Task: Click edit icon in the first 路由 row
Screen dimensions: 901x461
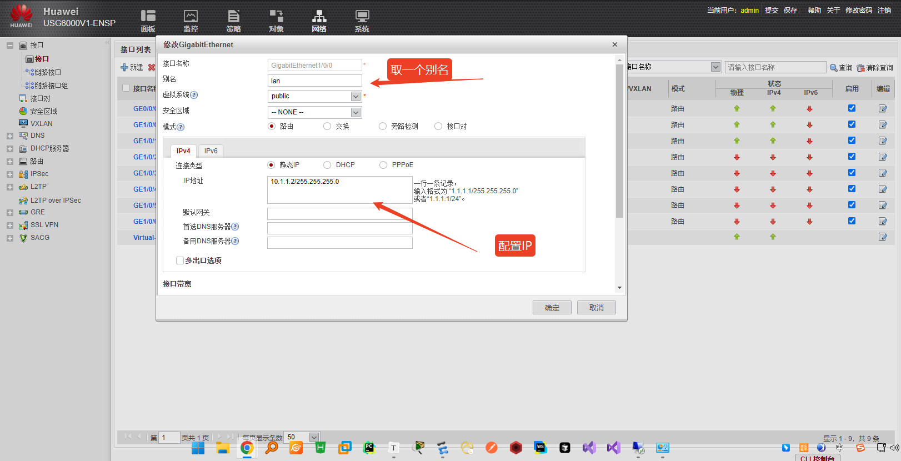Action: click(x=883, y=109)
